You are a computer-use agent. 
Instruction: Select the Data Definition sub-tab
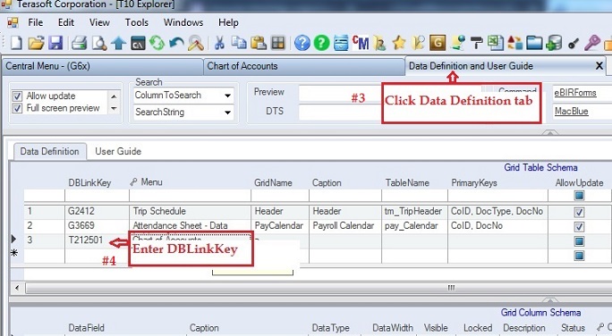pos(49,151)
